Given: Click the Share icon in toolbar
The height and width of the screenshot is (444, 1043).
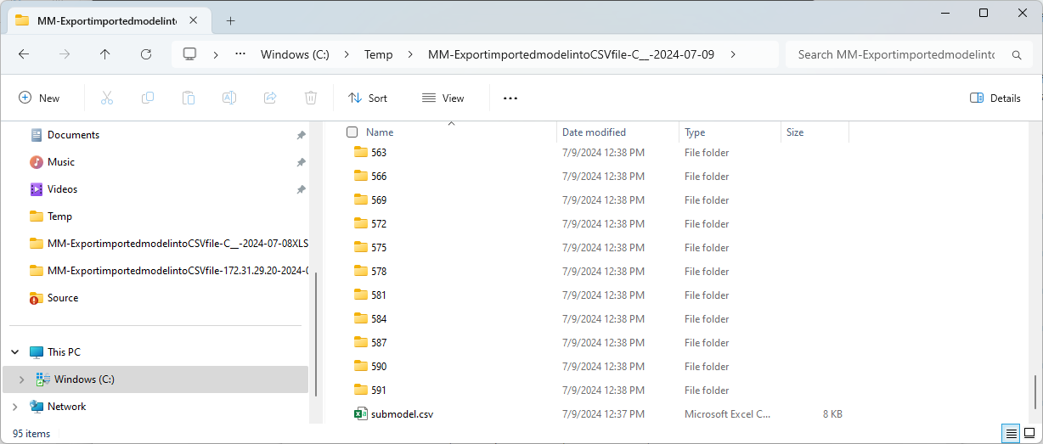Looking at the screenshot, I should tap(270, 98).
